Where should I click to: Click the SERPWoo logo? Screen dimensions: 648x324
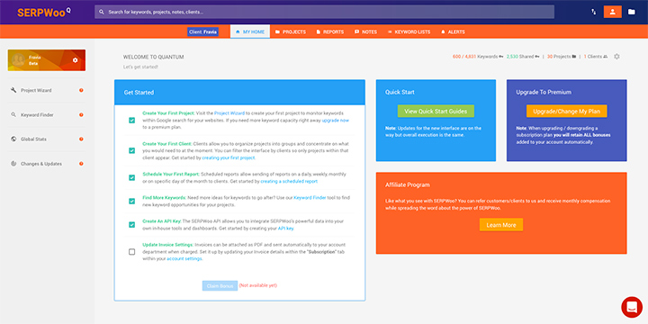(44, 13)
